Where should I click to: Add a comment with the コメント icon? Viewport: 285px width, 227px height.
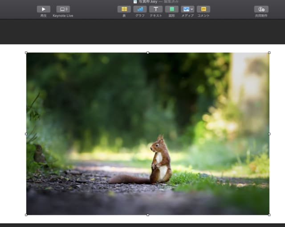pyautogui.click(x=204, y=9)
